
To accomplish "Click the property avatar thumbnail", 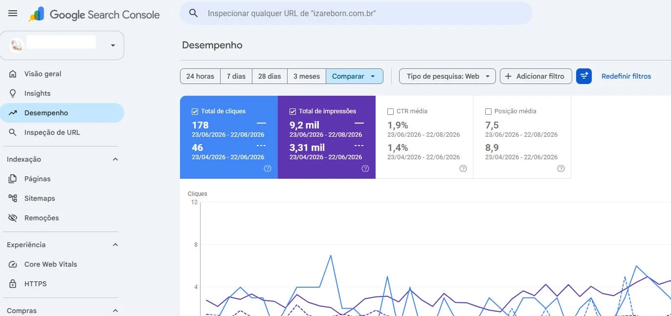I will pyautogui.click(x=17, y=45).
